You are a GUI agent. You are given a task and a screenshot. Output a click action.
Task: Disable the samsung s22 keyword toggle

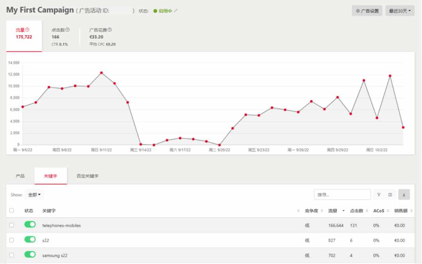30,254
